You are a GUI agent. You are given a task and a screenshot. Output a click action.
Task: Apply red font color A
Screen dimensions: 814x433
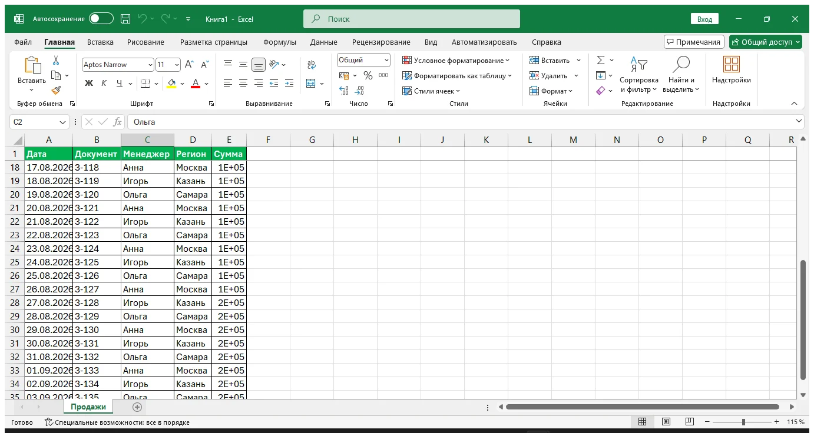[196, 84]
